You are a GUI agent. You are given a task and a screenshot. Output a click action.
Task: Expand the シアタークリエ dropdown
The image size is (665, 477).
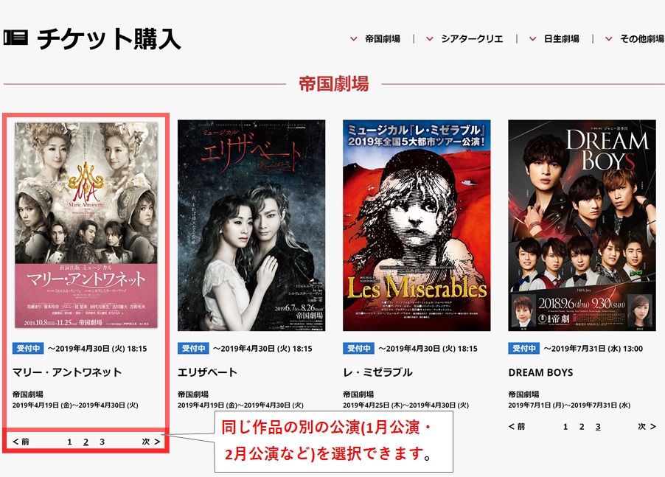(464, 39)
